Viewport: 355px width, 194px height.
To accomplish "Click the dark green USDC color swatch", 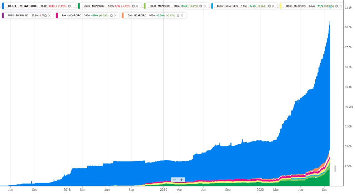I will point(79,6).
